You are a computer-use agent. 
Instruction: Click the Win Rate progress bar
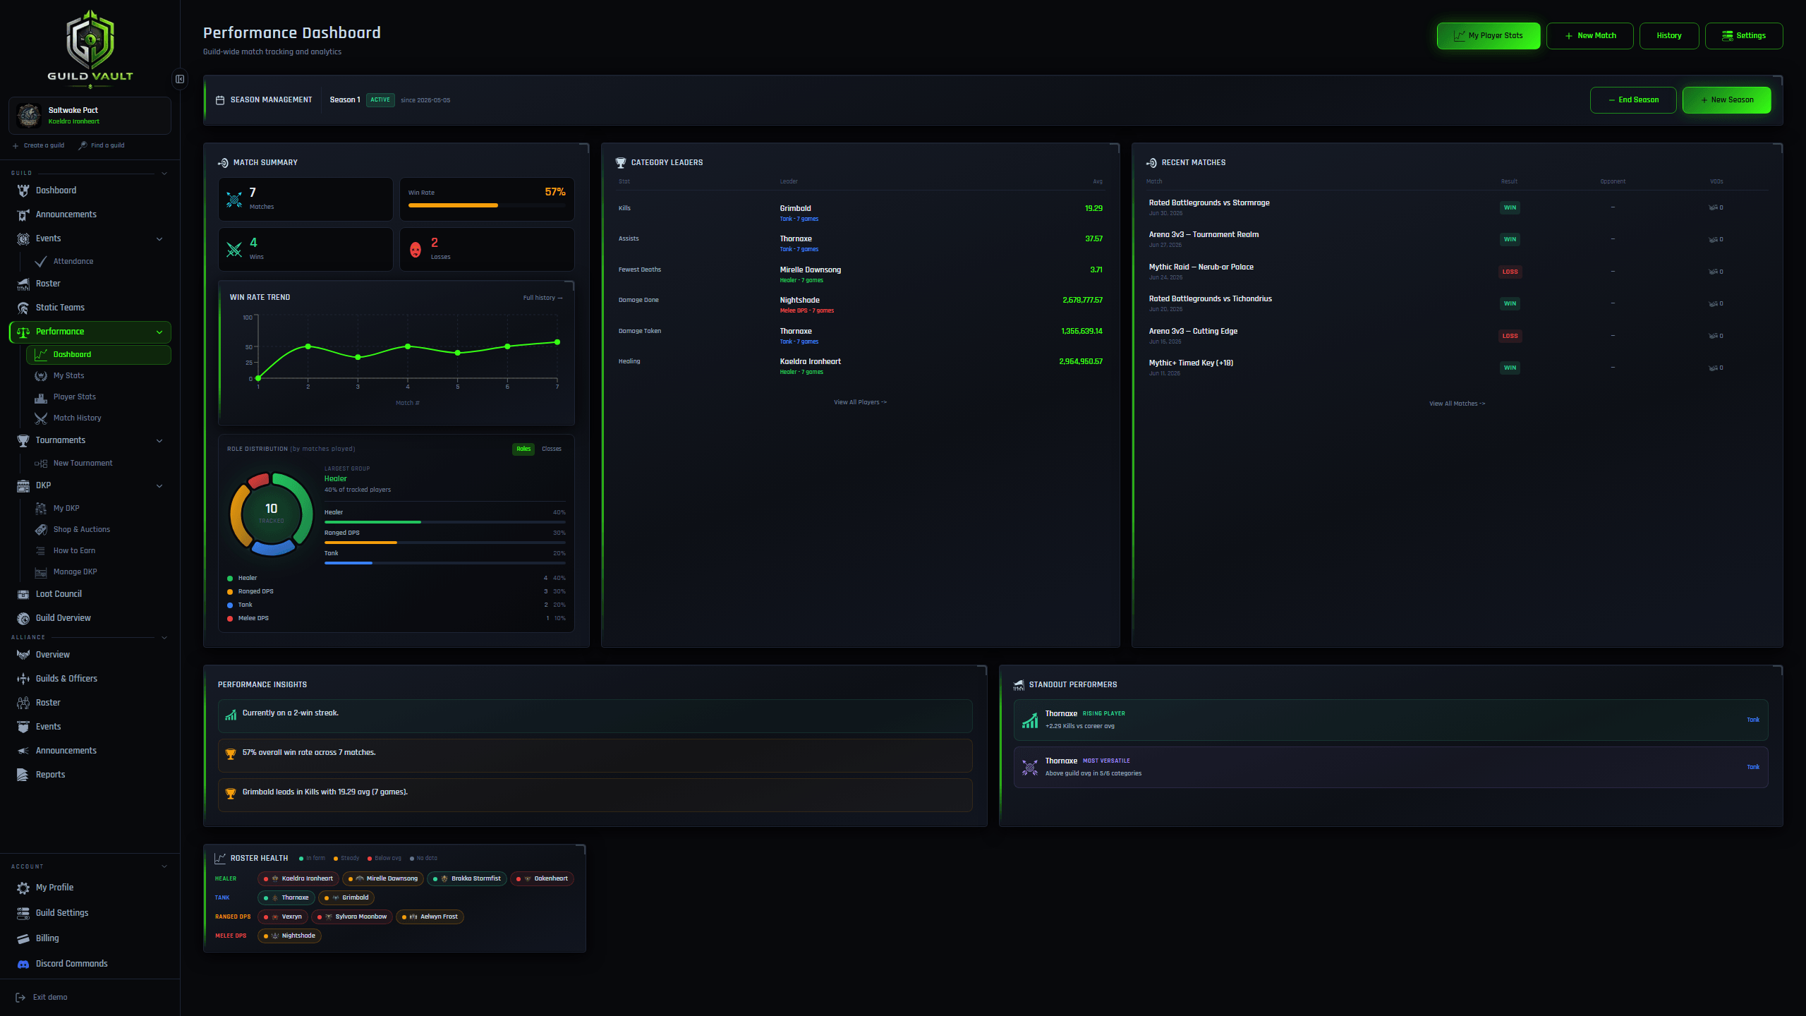(x=487, y=205)
